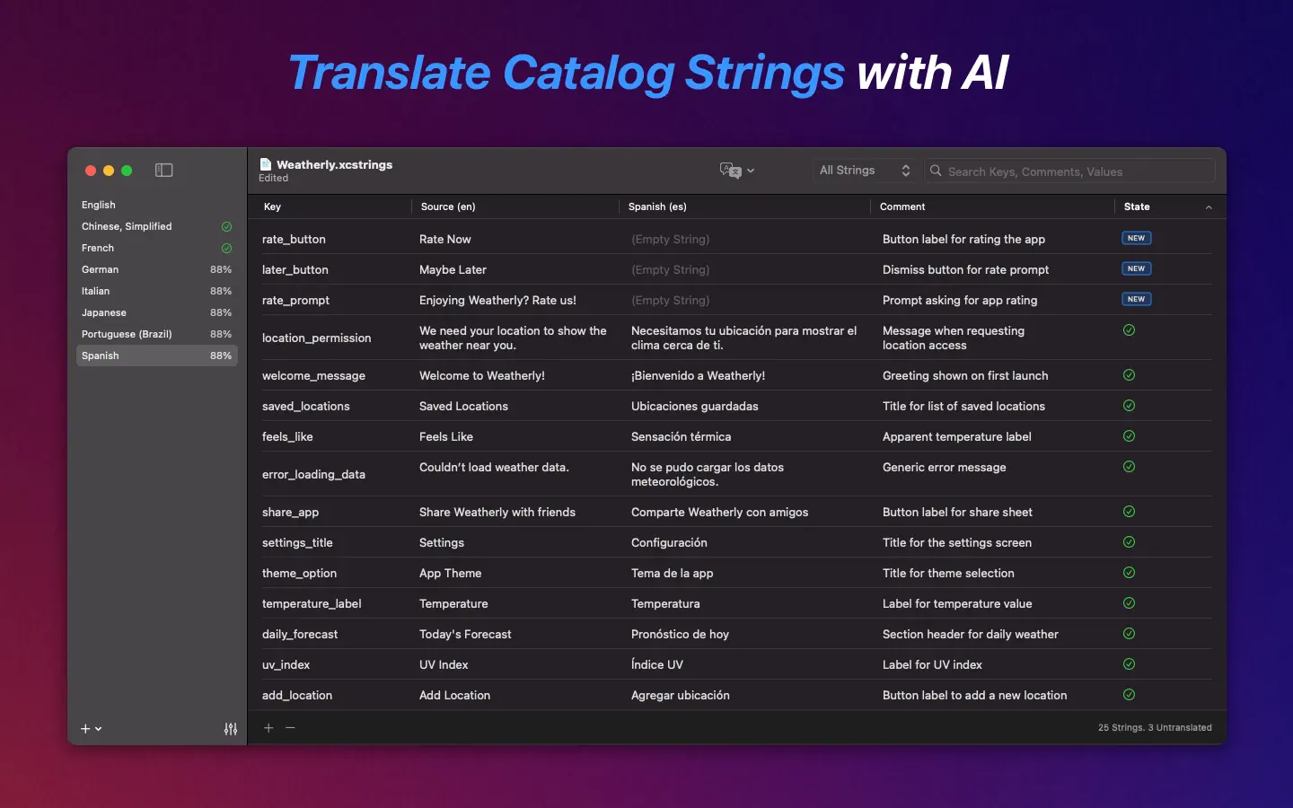Click translated checkmark for temperature_label row
1293x808 pixels.
(1129, 603)
